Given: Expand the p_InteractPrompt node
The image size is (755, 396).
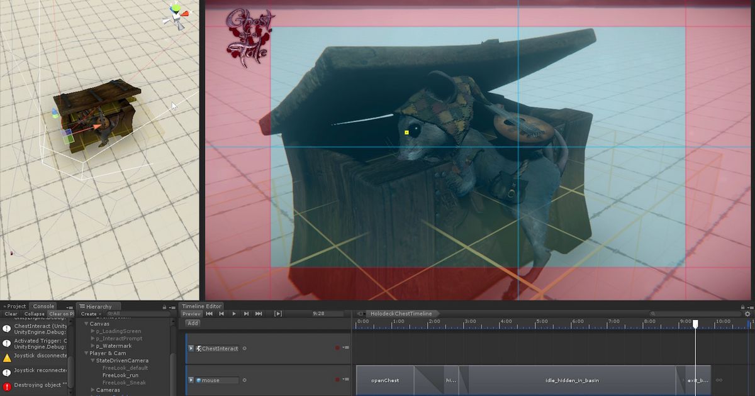Looking at the screenshot, I should coord(93,339).
